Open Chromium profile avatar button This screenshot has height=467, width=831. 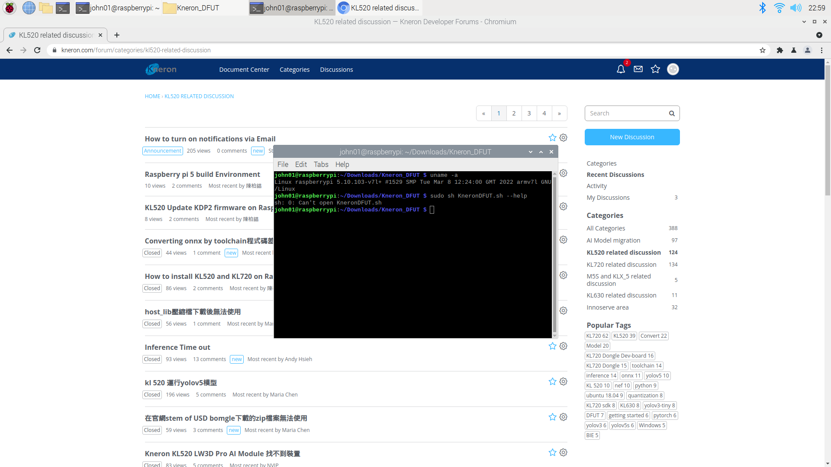click(x=808, y=50)
